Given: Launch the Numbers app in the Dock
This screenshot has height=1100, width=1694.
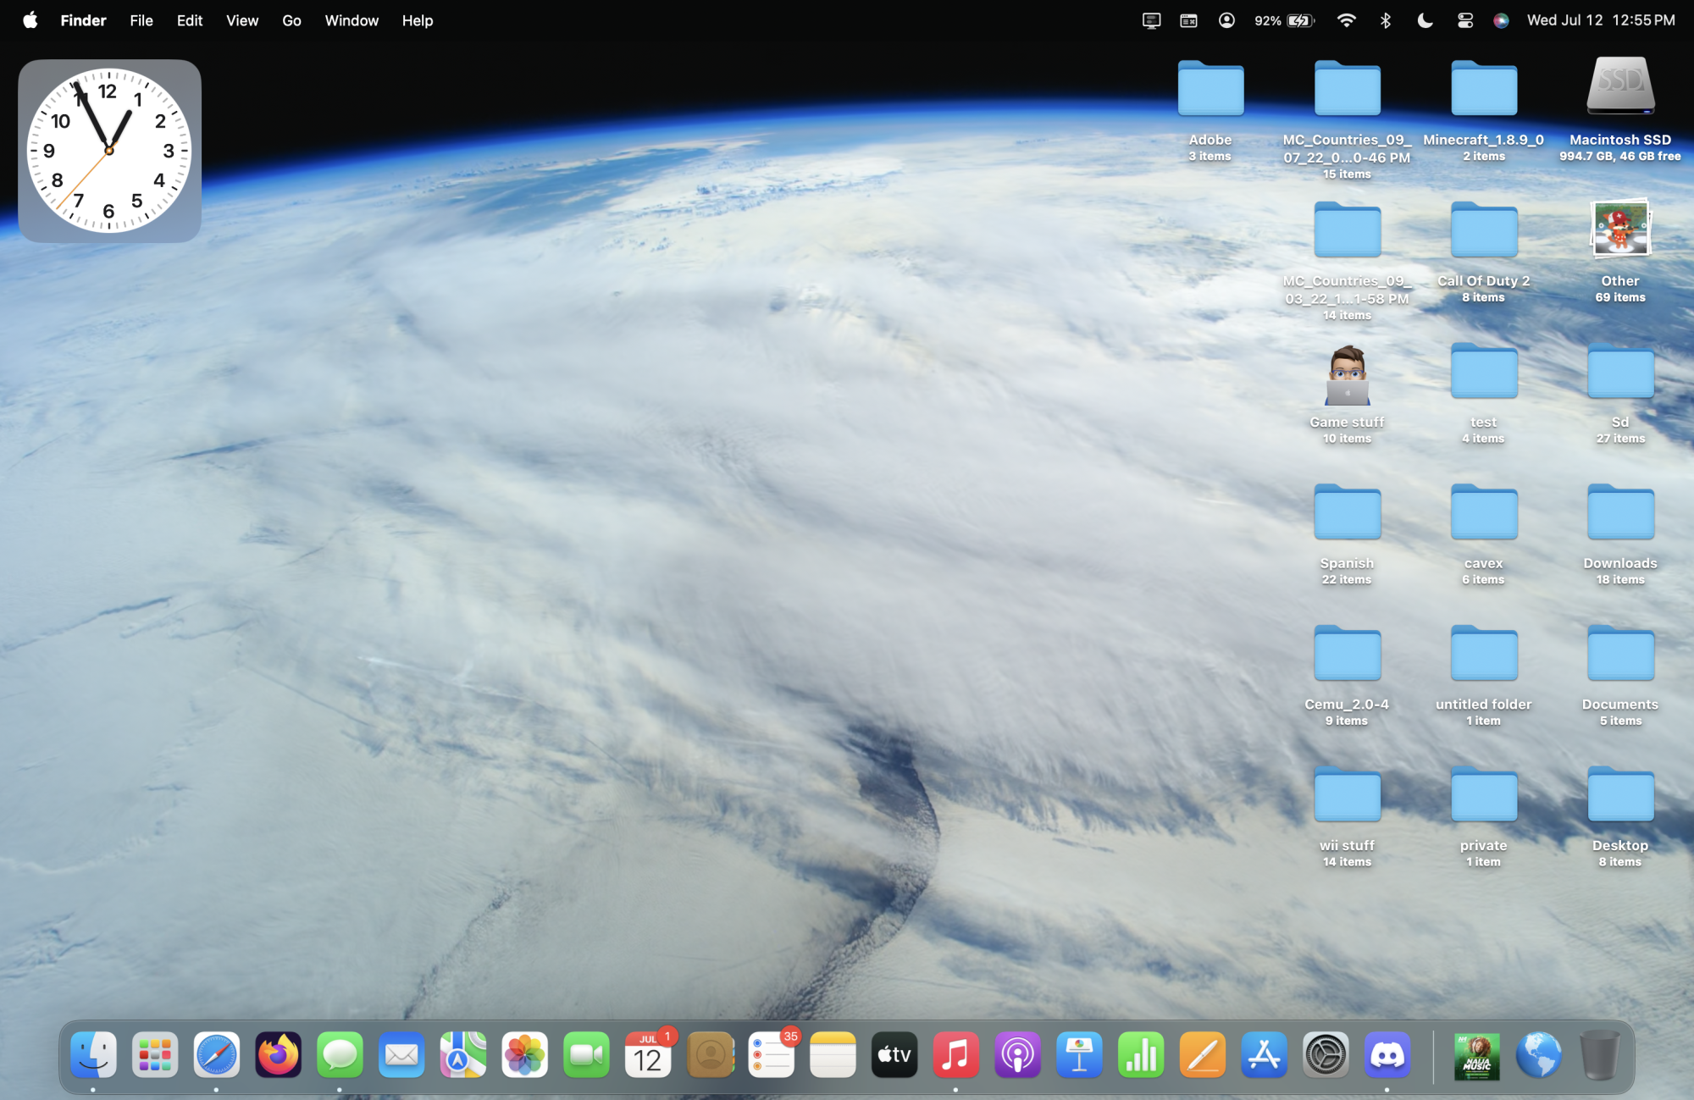Looking at the screenshot, I should (x=1141, y=1055).
